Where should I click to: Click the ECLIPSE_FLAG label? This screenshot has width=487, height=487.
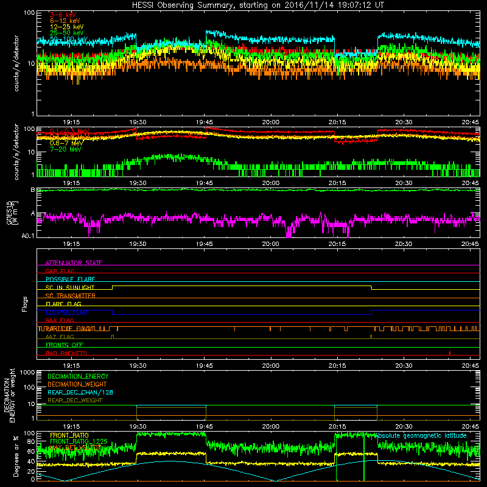pyautogui.click(x=66, y=312)
